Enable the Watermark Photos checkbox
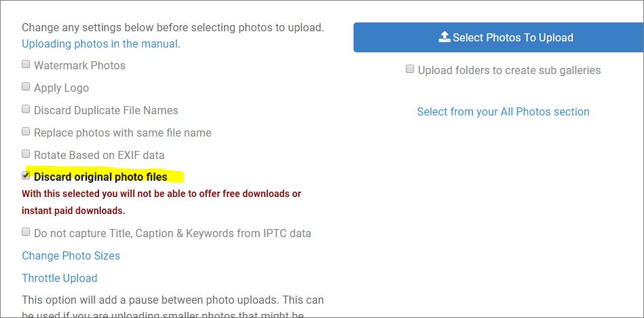The image size is (644, 318). (26, 65)
